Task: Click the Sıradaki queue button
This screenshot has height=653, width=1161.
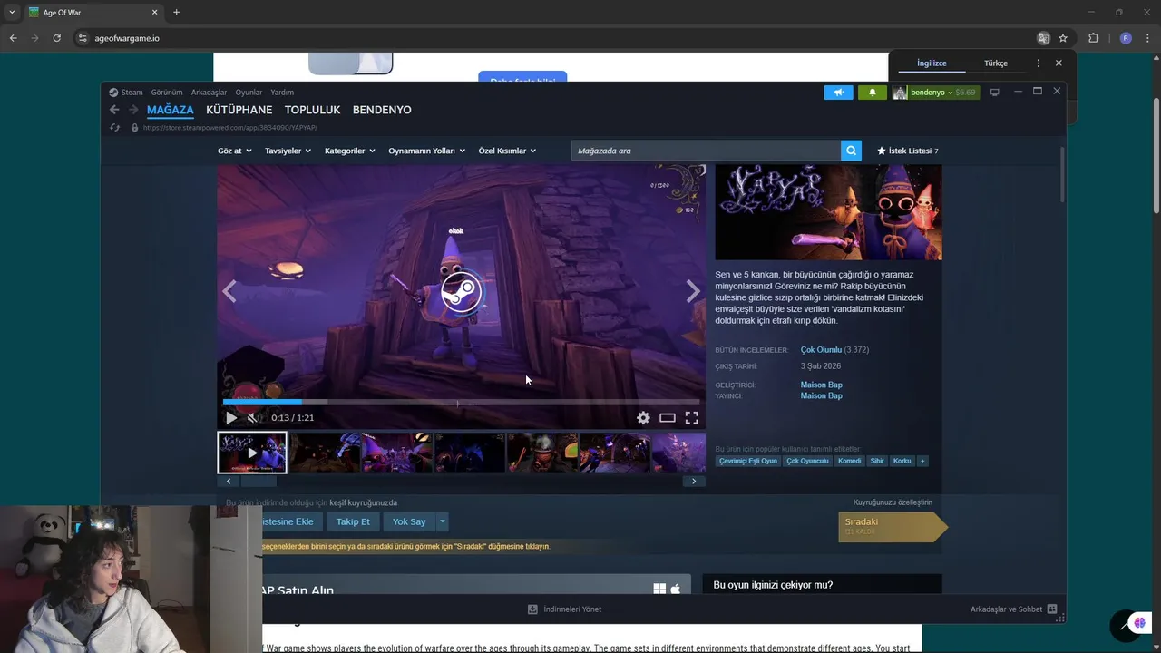Action: pos(892,527)
